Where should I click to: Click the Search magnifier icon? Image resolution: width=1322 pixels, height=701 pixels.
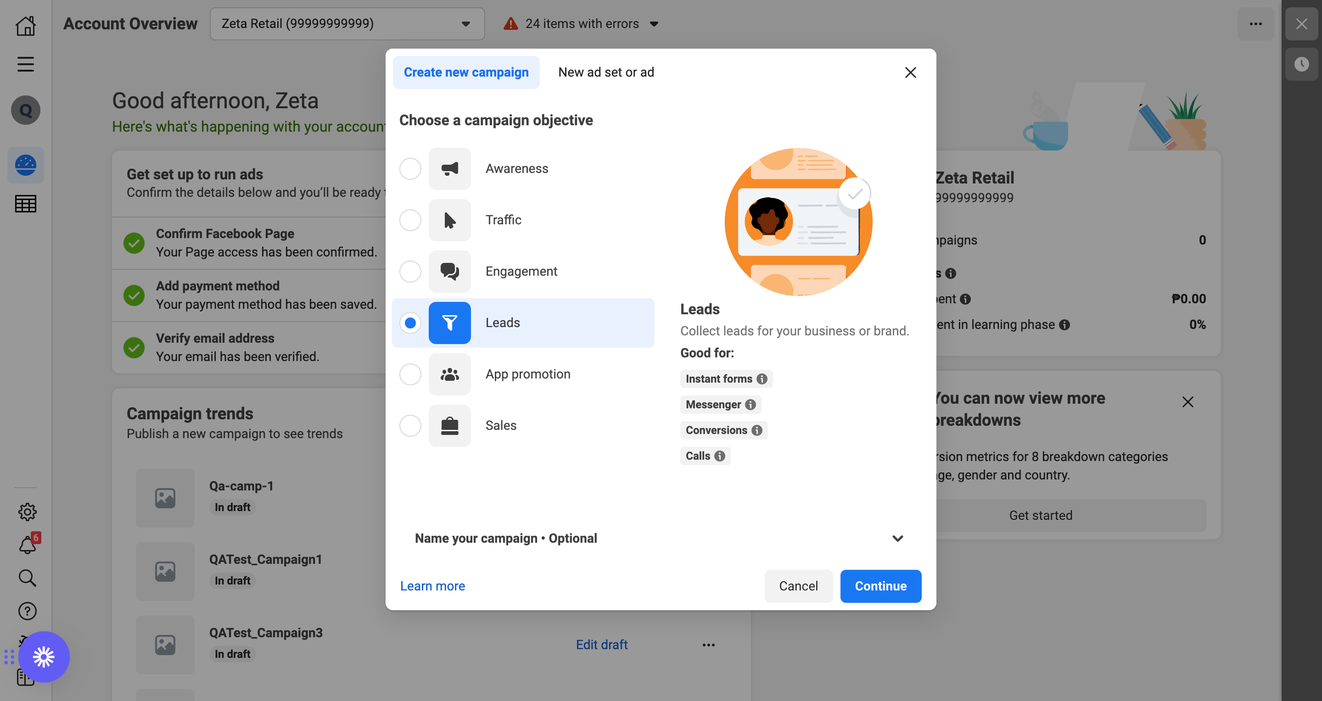click(27, 578)
